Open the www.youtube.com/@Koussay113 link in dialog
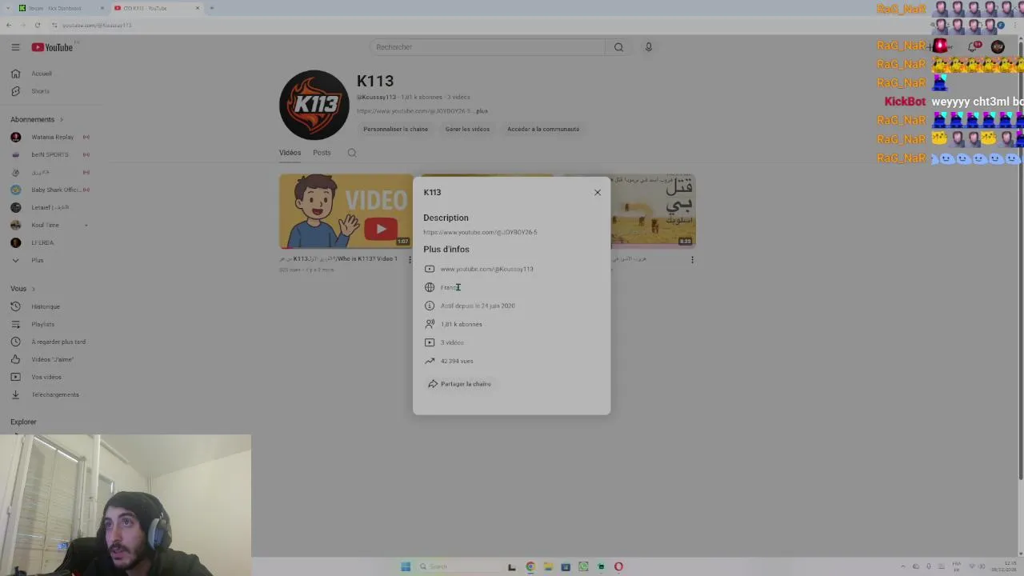 click(x=486, y=269)
